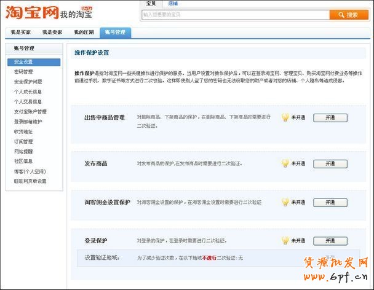Screen dimensions: 374x290
Task: Click the lightbulb icon in 发布商品 row
Action: click(x=285, y=163)
